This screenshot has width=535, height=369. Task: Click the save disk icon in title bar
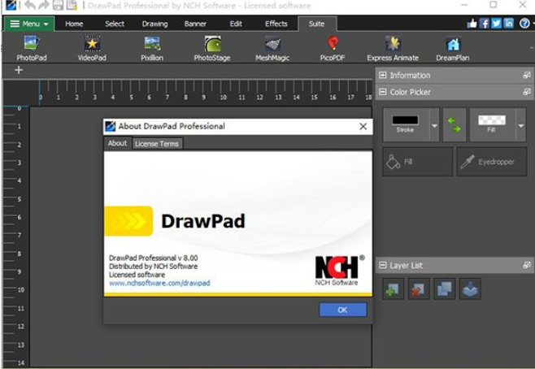[x=58, y=5]
